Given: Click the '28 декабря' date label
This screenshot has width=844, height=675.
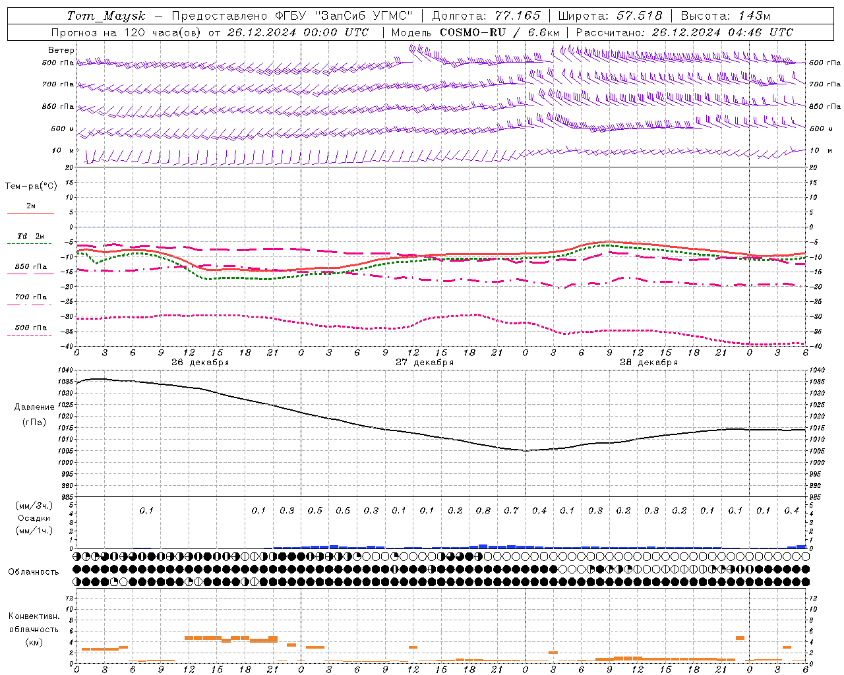Looking at the screenshot, I should [649, 363].
